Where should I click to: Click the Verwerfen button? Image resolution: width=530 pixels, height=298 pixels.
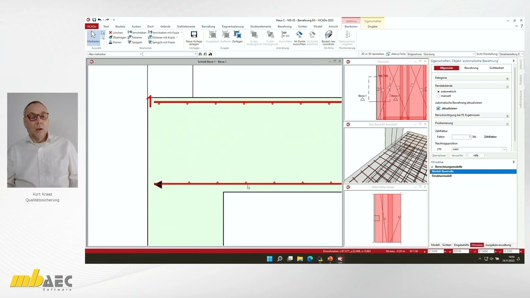457,156
